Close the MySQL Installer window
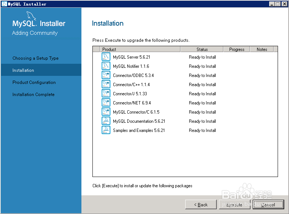The width and height of the screenshot is (289, 214). [284, 4]
